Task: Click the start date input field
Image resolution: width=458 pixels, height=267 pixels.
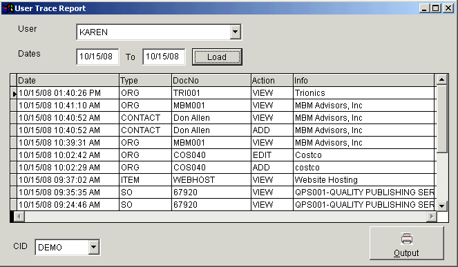Action: (x=97, y=57)
